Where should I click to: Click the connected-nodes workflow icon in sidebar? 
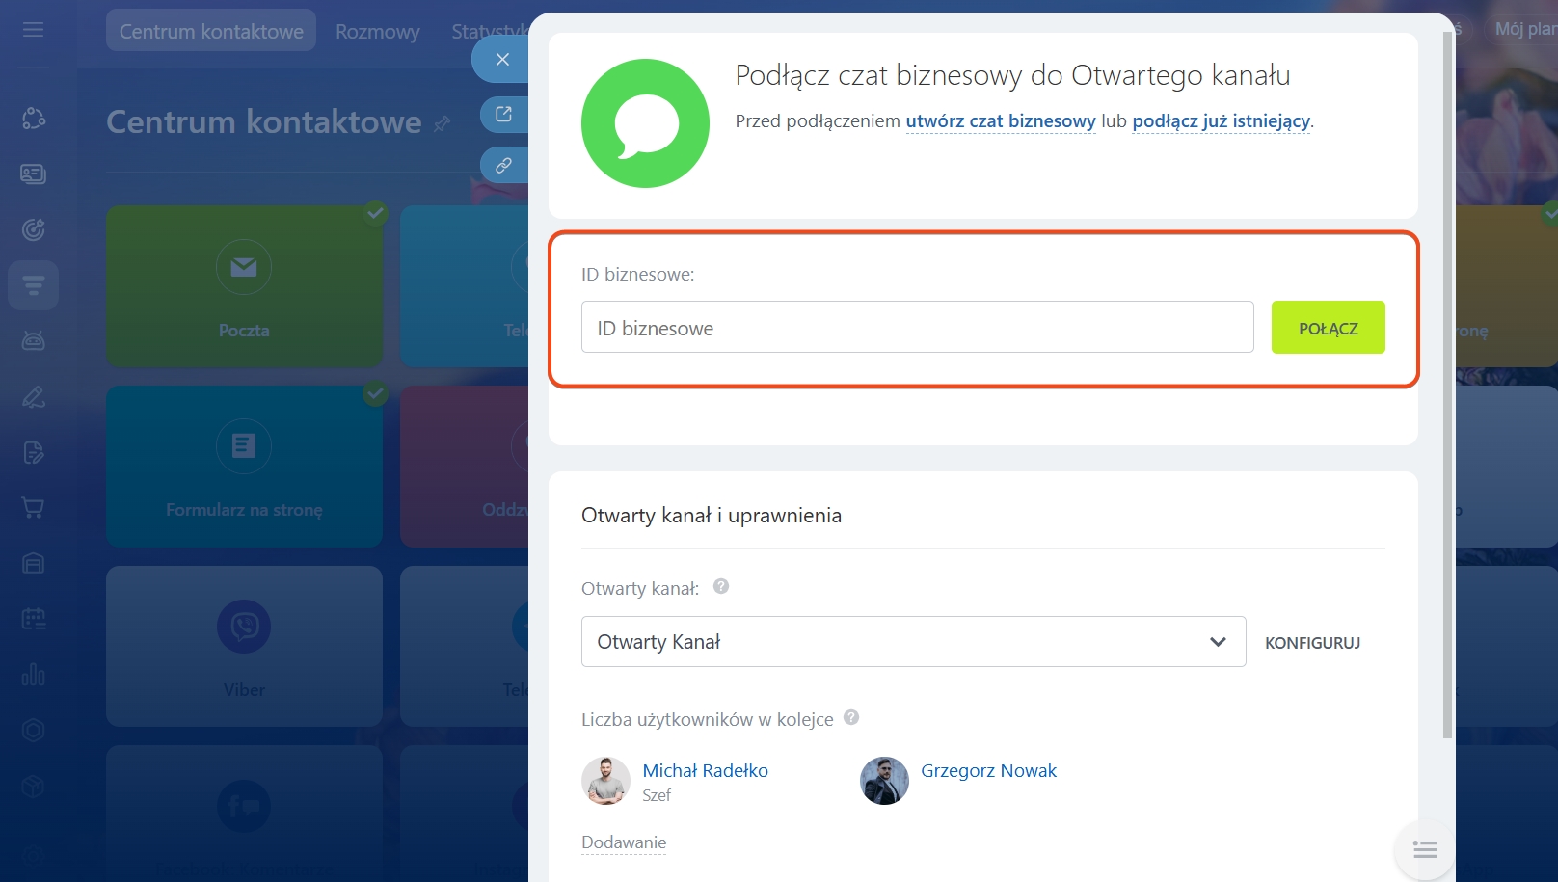34,119
